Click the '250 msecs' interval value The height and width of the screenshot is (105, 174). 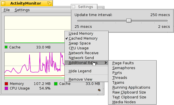160,15
